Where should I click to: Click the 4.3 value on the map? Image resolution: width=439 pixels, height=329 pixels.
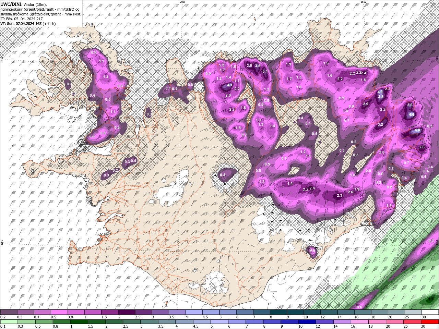click(x=380, y=92)
